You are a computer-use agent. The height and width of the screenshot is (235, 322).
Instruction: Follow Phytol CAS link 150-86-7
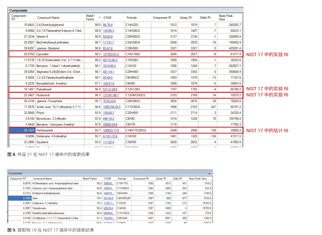108,113
